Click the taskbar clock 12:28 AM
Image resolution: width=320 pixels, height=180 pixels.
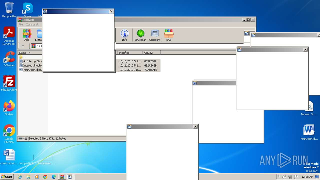click(x=307, y=177)
